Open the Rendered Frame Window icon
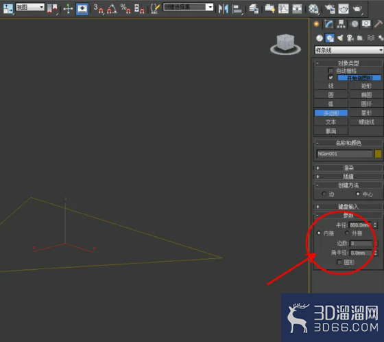The height and width of the screenshot is (342, 384). coord(344,9)
